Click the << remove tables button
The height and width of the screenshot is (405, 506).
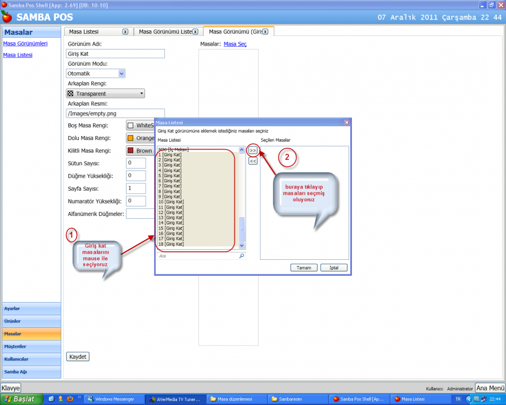(252, 161)
